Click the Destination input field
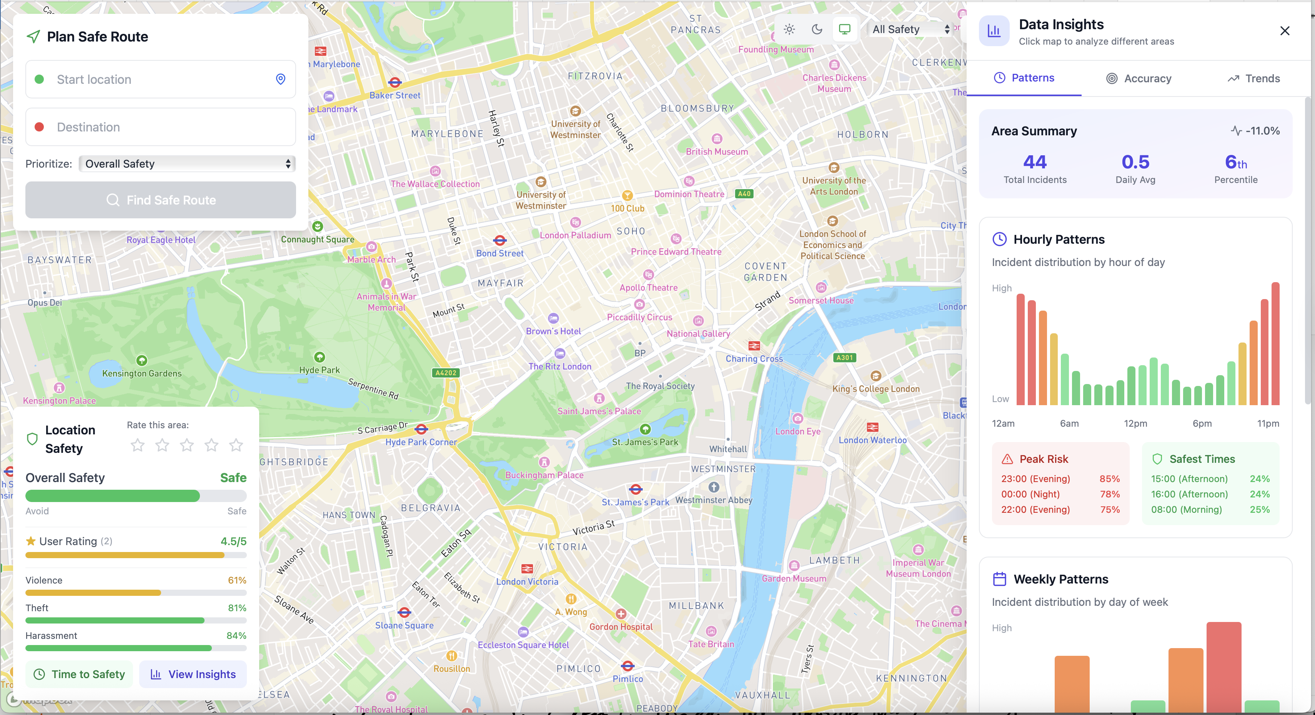Image resolution: width=1315 pixels, height=715 pixels. [160, 127]
